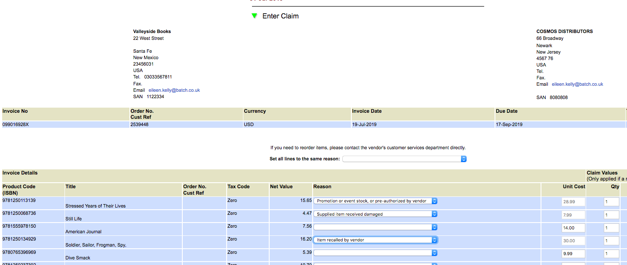Open the "Set all lines to the same reason" dropdown
This screenshot has height=265, width=627.
402,159
